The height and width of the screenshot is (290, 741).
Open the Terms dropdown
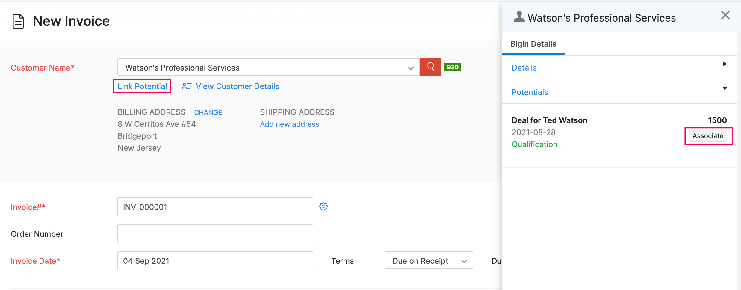(x=428, y=261)
